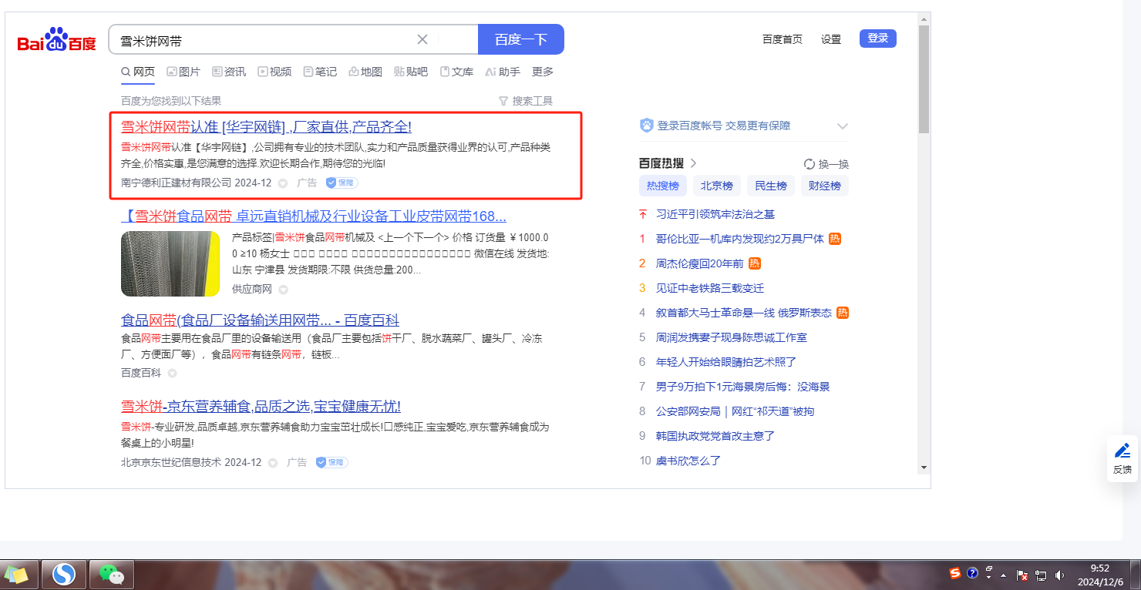Expand the 登录百度帐号 notice chevron
Image resolution: width=1141 pixels, height=590 pixels.
point(843,126)
